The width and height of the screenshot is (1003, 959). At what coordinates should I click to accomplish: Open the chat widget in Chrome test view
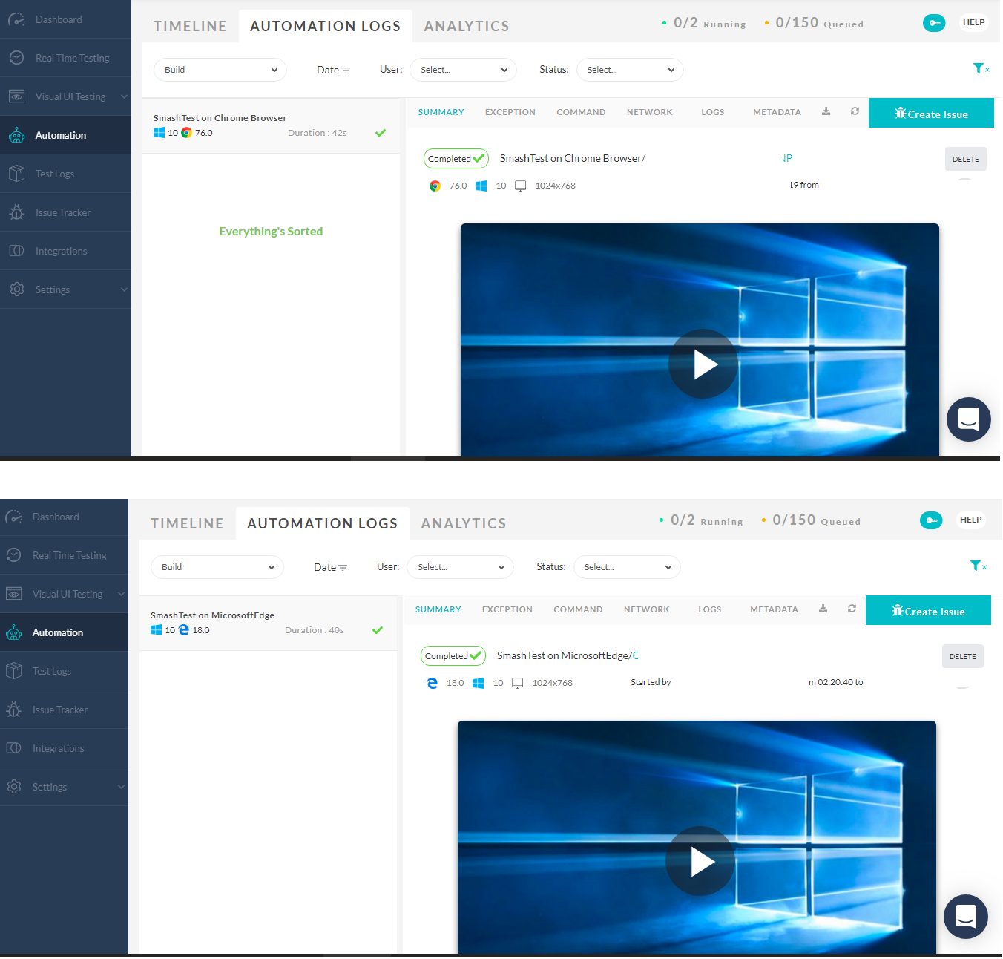pos(969,419)
